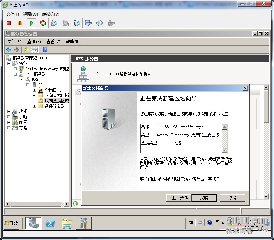Click 取消 to cancel the wizard

pyautogui.click(x=232, y=198)
